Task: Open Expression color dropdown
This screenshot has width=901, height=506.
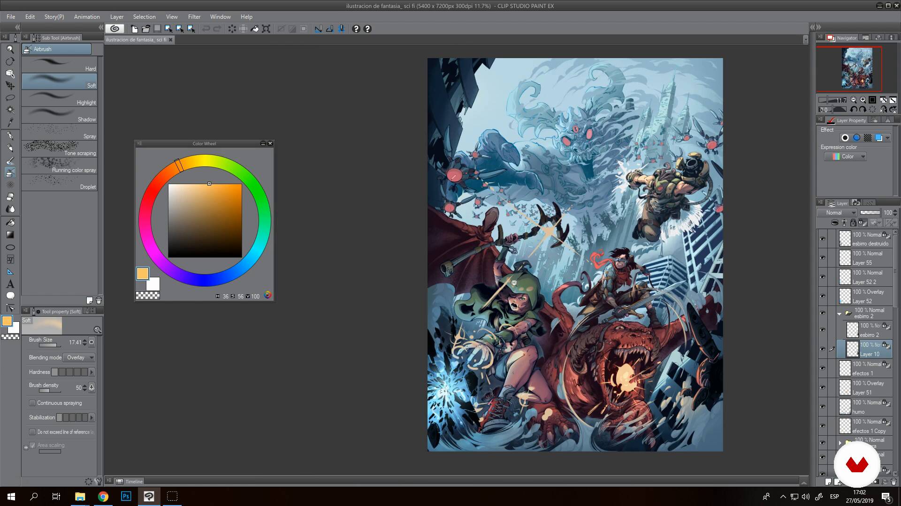Action: pos(845,156)
